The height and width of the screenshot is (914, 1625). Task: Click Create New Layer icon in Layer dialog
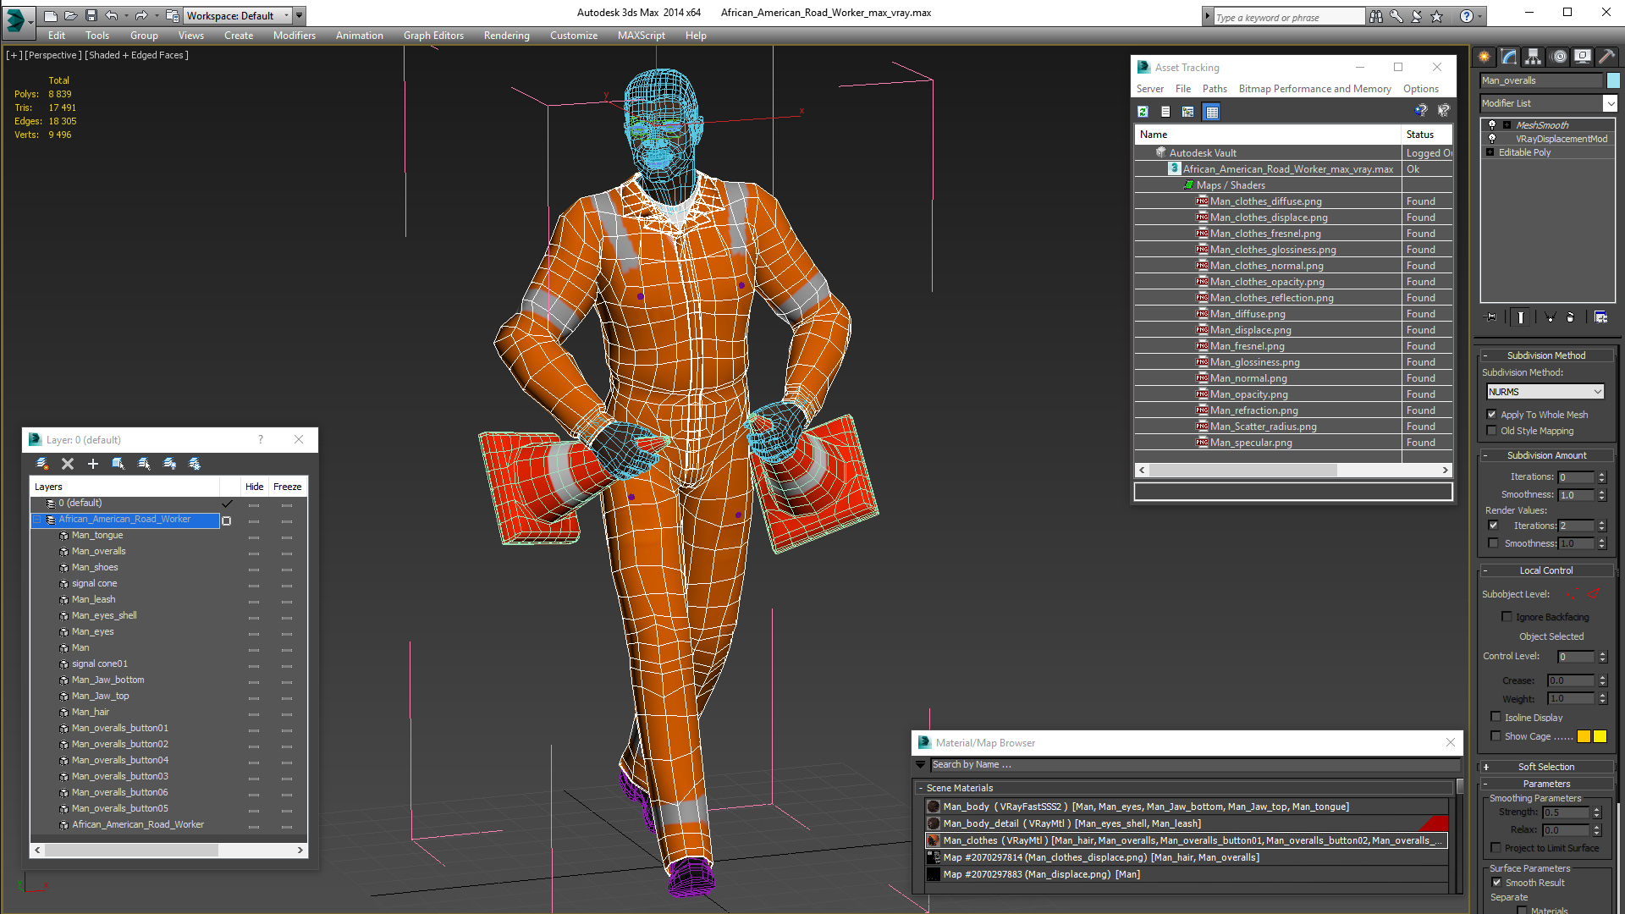[42, 464]
